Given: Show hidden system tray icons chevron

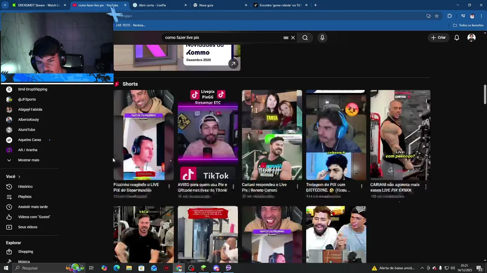Looking at the screenshot, I should 422,268.
